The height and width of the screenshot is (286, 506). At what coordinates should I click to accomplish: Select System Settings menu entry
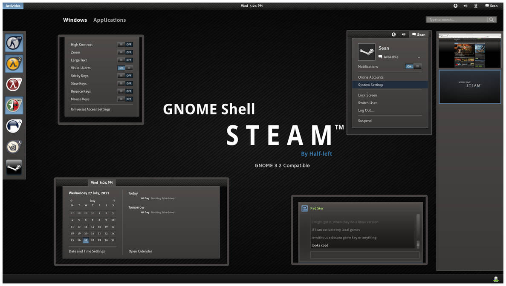click(390, 85)
